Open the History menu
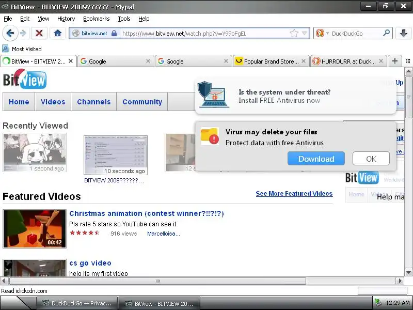Viewport: 413px width, 310px height. coord(66,19)
